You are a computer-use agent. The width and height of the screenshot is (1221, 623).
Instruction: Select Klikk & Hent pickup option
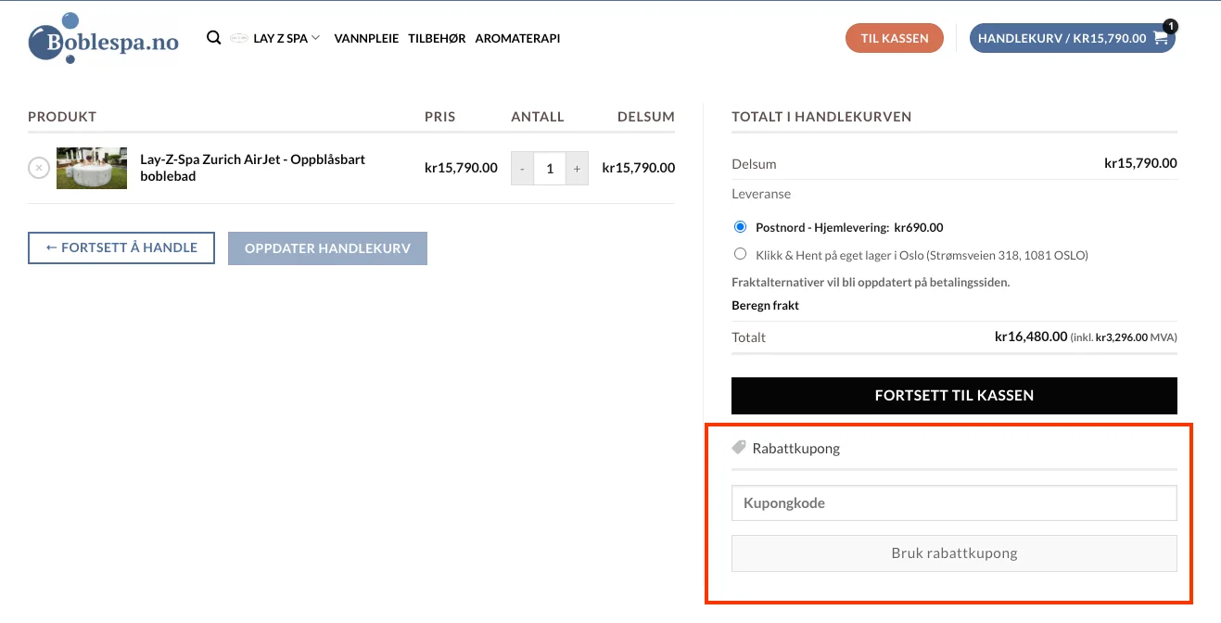[740, 254]
